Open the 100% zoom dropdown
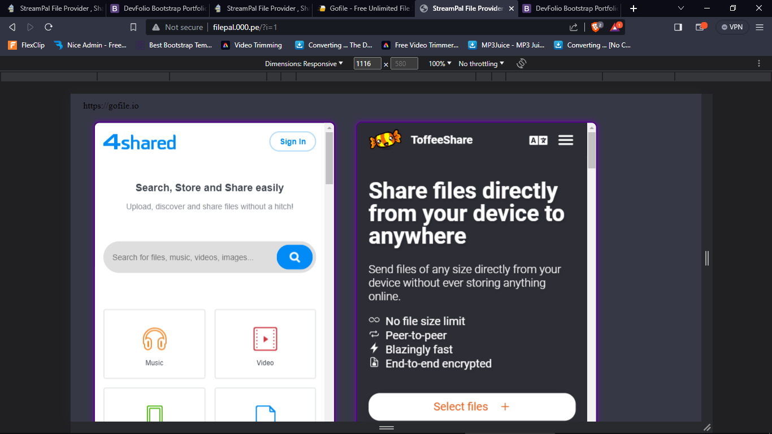The height and width of the screenshot is (434, 772). pos(440,64)
